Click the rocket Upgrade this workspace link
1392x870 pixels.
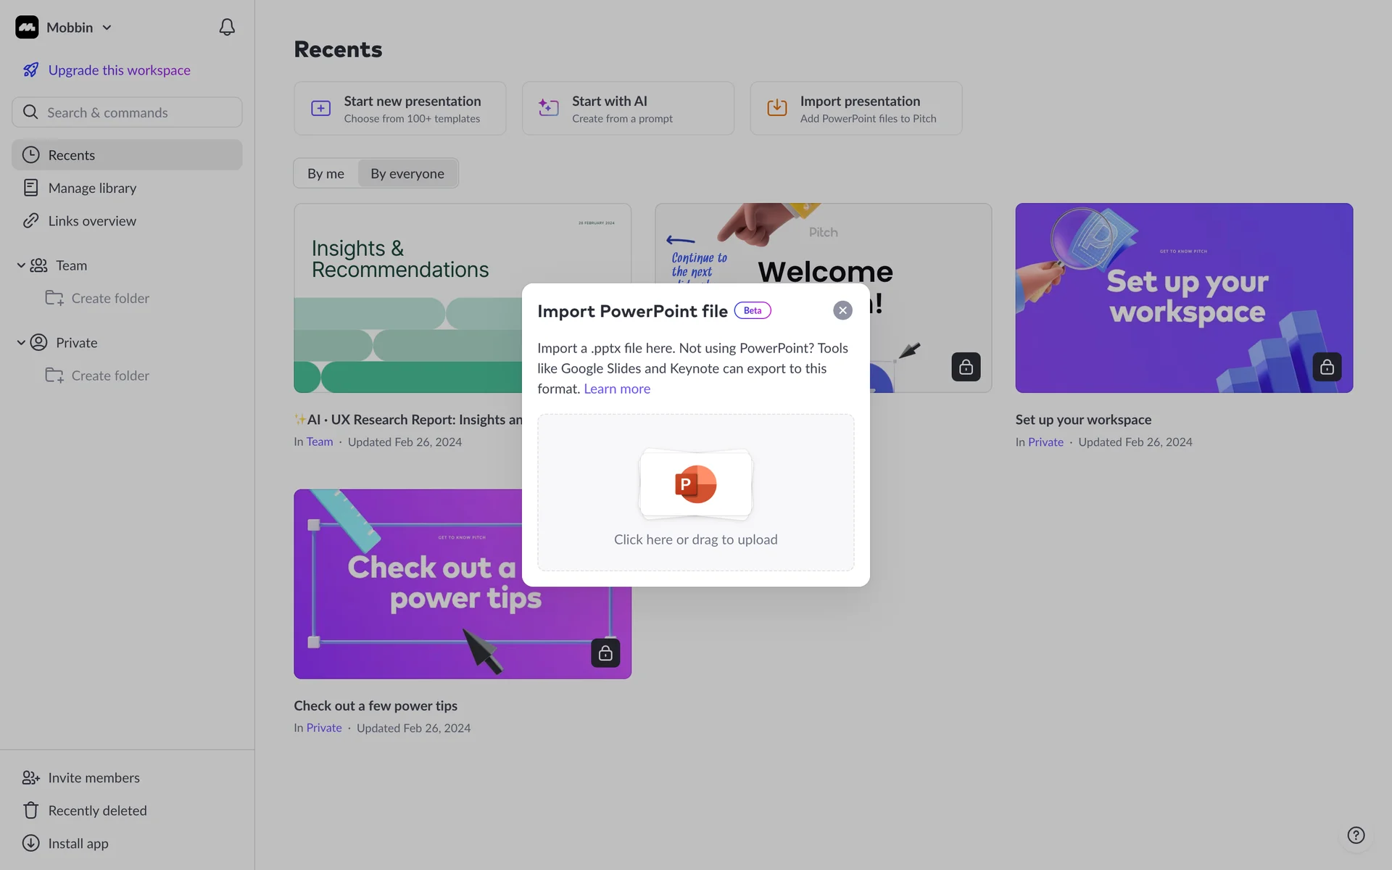[119, 70]
